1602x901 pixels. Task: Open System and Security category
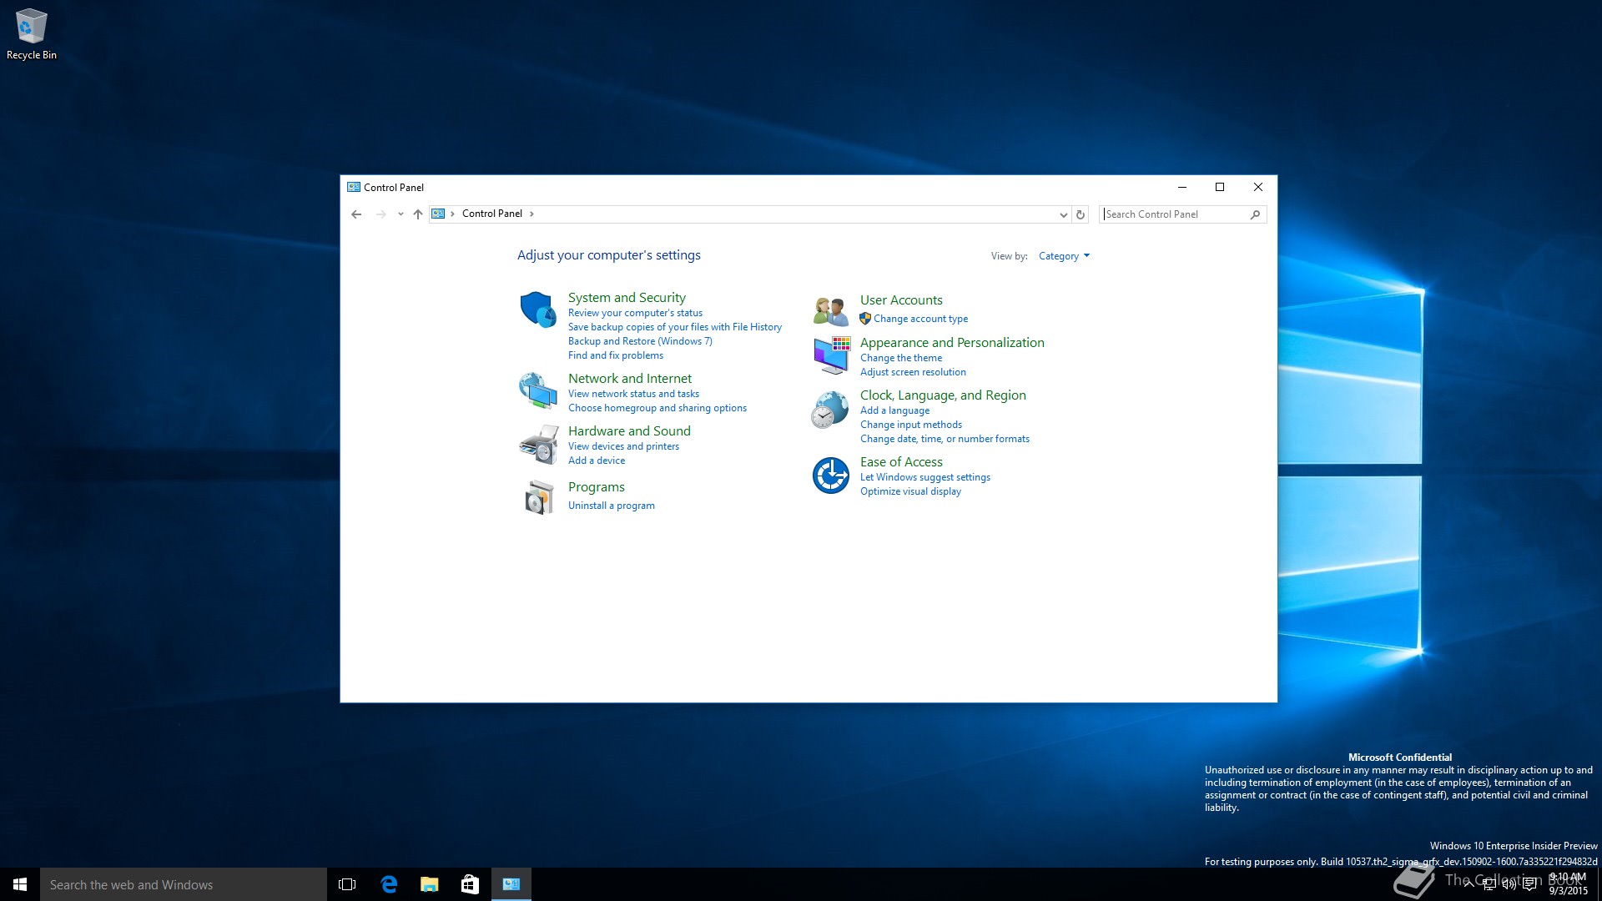[627, 298]
